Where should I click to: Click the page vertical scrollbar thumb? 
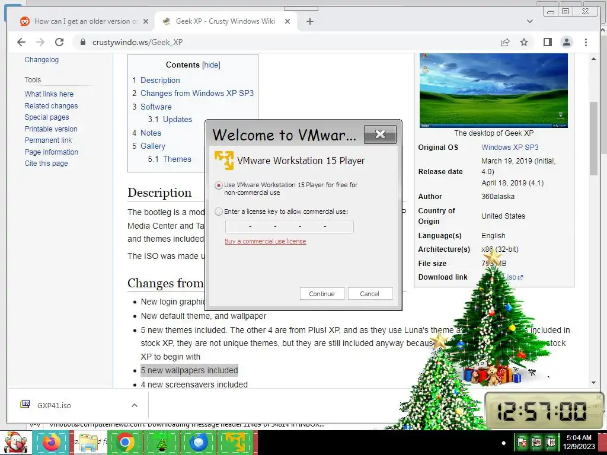(593, 138)
